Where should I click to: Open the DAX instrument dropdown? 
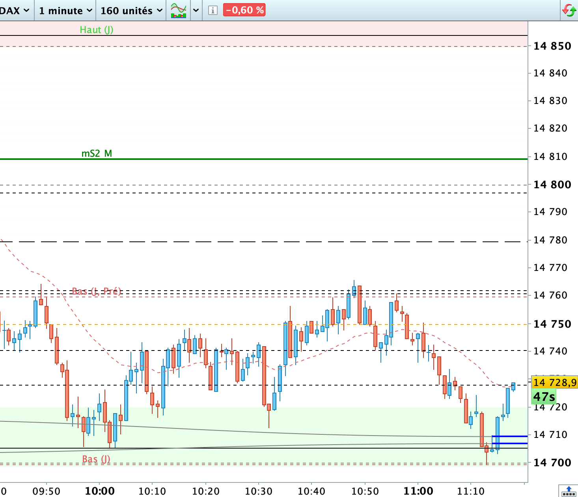click(x=15, y=11)
